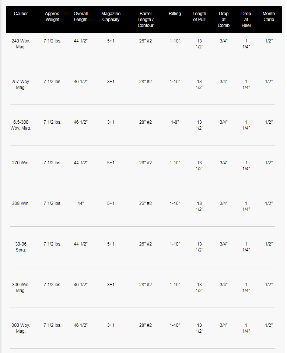Screen dimensions: 287x353
Task: Select the Monte Carlo column header
Action: click(269, 17)
